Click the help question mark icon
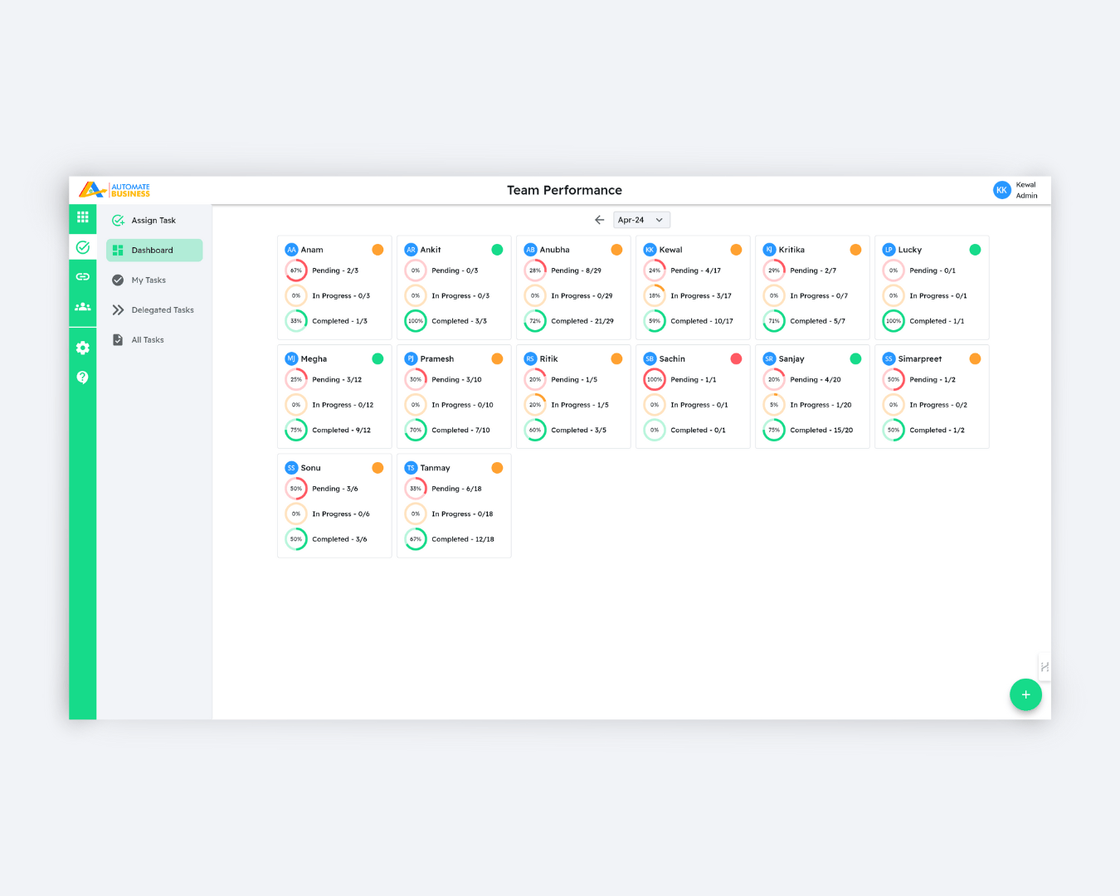1120x896 pixels. (82, 377)
